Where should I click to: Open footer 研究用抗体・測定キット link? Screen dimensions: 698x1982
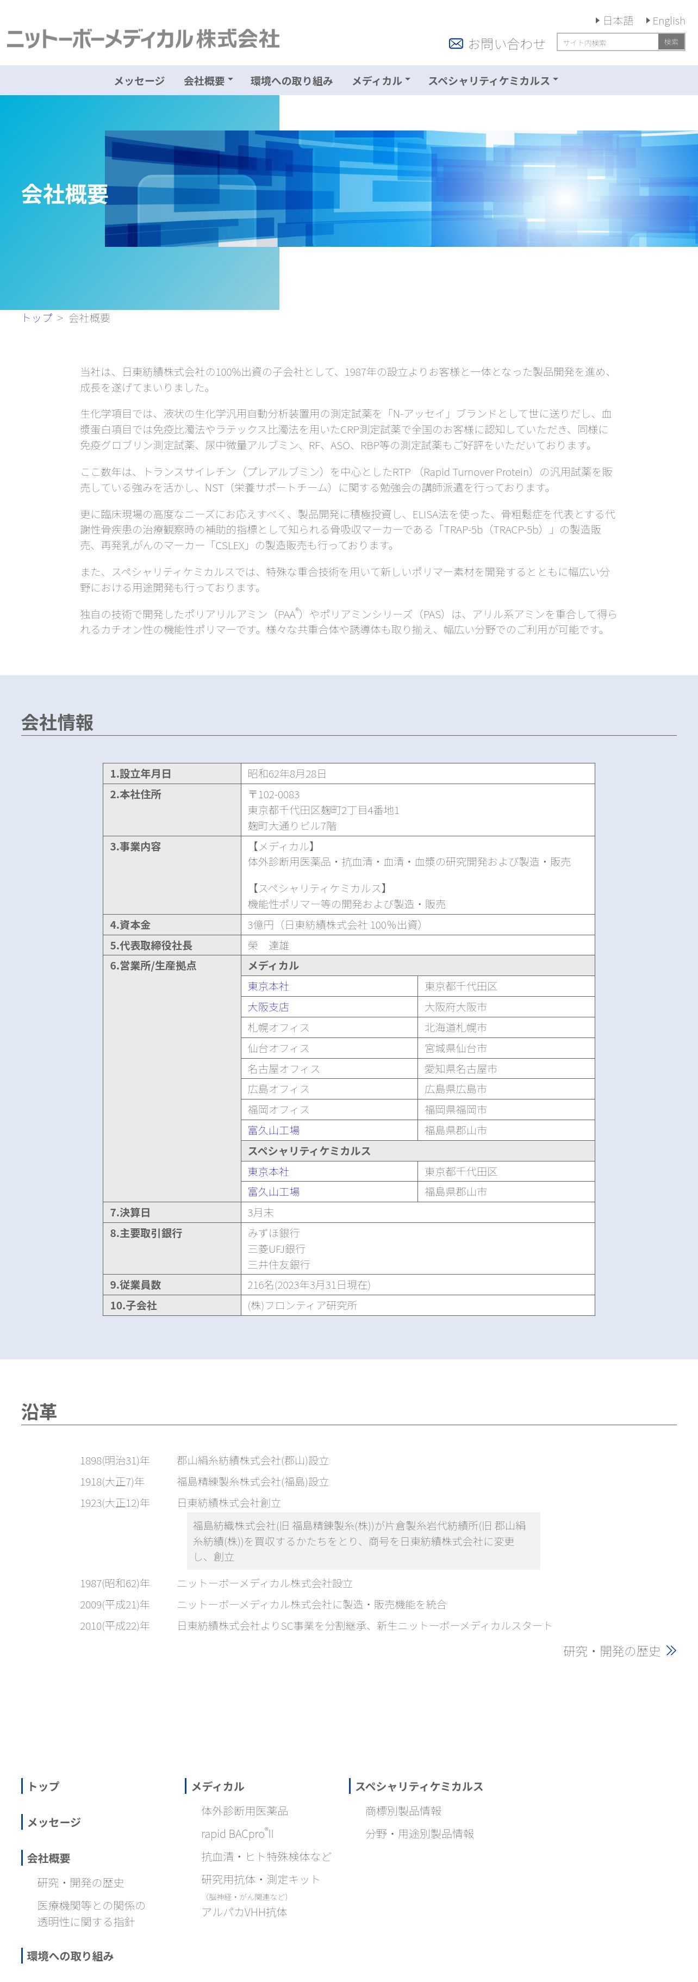tap(261, 1879)
